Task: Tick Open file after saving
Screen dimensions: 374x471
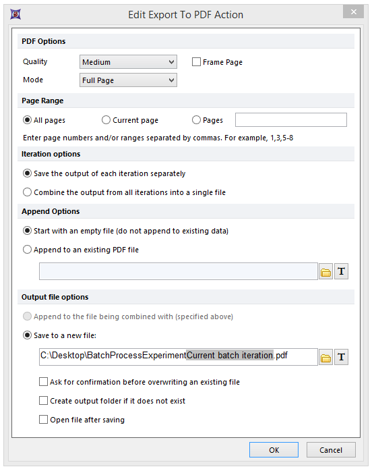Action: coord(44,420)
